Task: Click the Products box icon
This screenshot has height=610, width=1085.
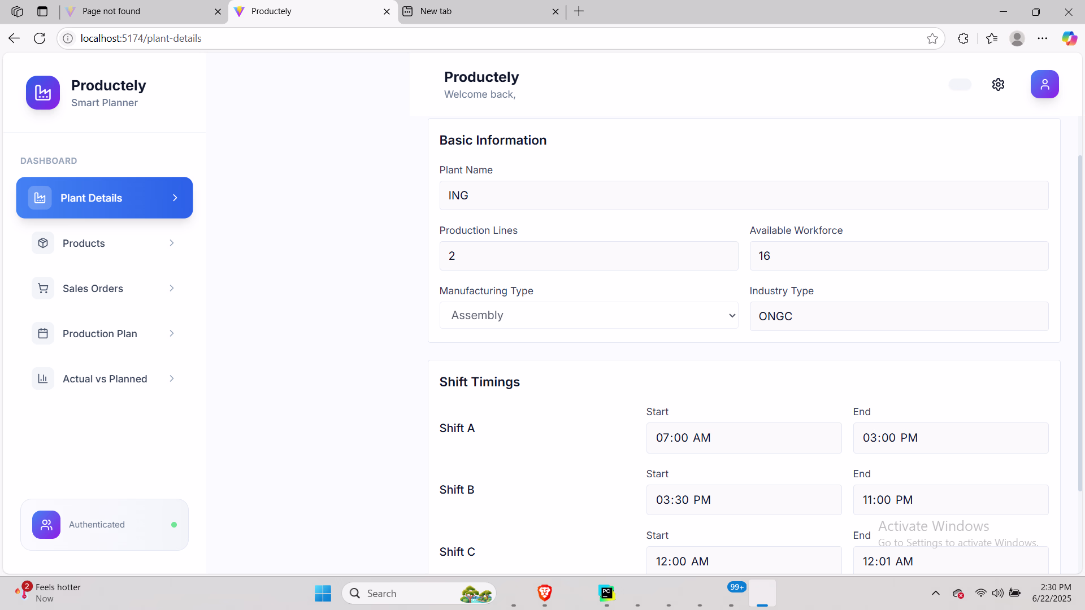Action: (43, 243)
